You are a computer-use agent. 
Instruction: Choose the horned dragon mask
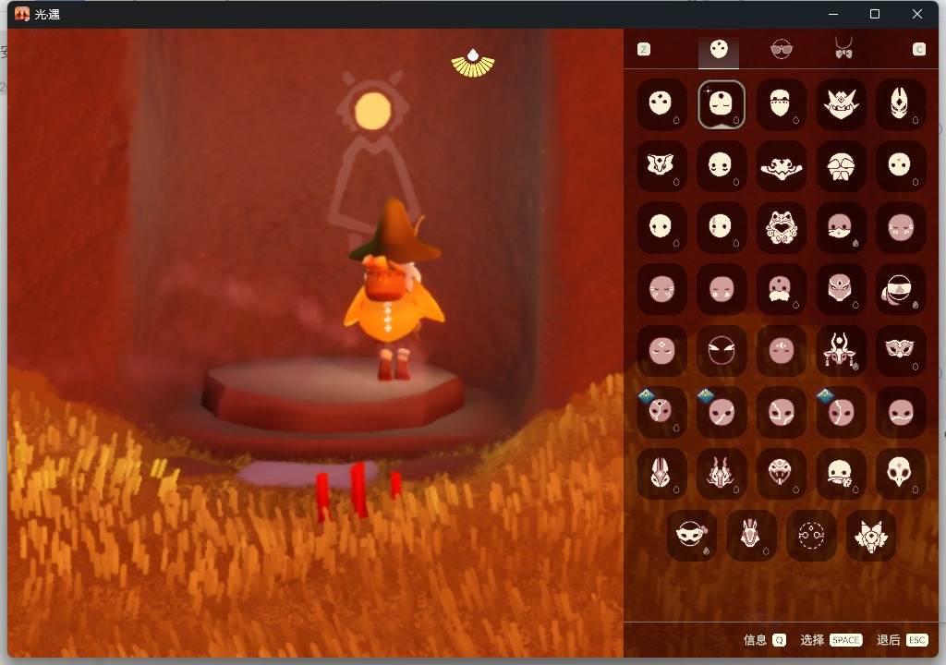[721, 475]
